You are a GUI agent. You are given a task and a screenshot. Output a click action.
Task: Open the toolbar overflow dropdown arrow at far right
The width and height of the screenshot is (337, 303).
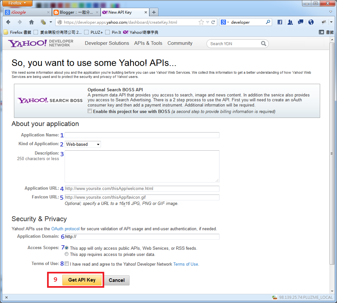(x=331, y=22)
